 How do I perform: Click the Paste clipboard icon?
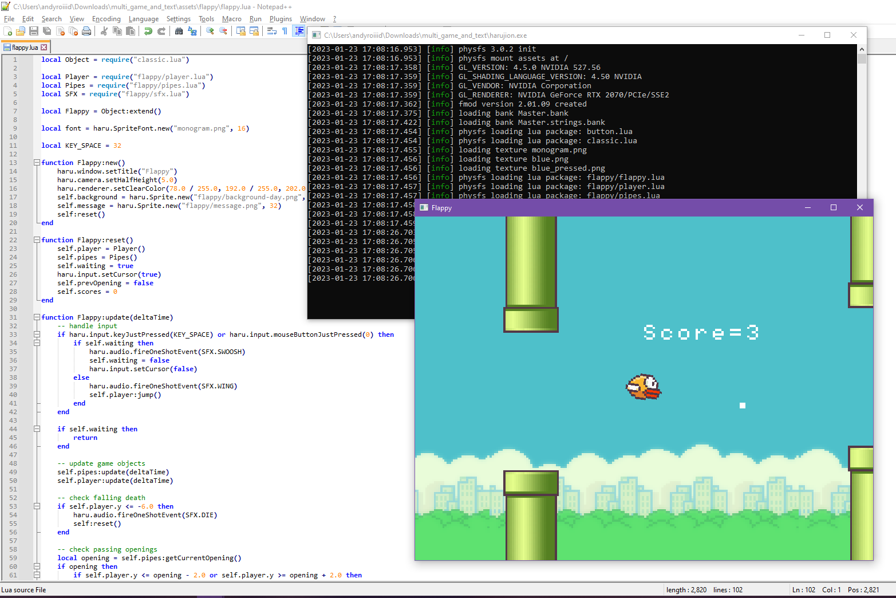[131, 31]
